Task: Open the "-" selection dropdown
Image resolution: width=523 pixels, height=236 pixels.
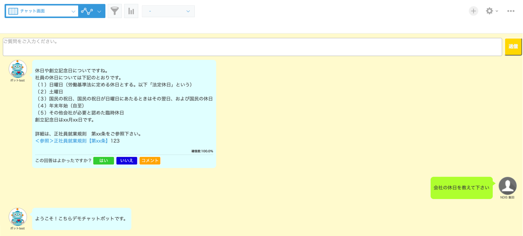Action: pyautogui.click(x=168, y=11)
